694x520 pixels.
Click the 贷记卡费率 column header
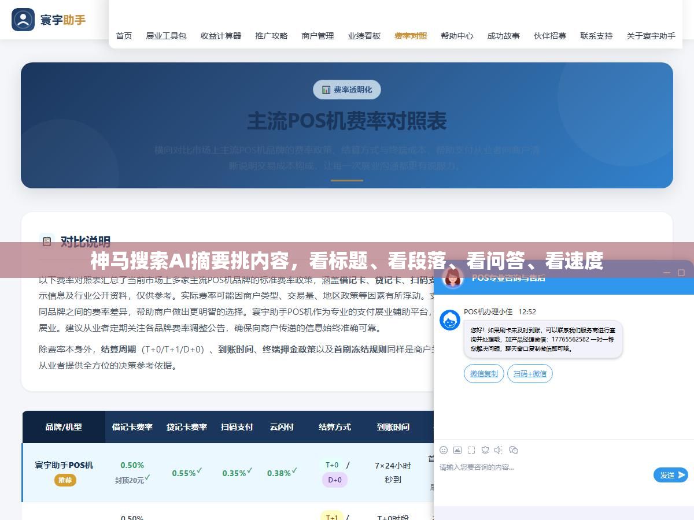187,427
